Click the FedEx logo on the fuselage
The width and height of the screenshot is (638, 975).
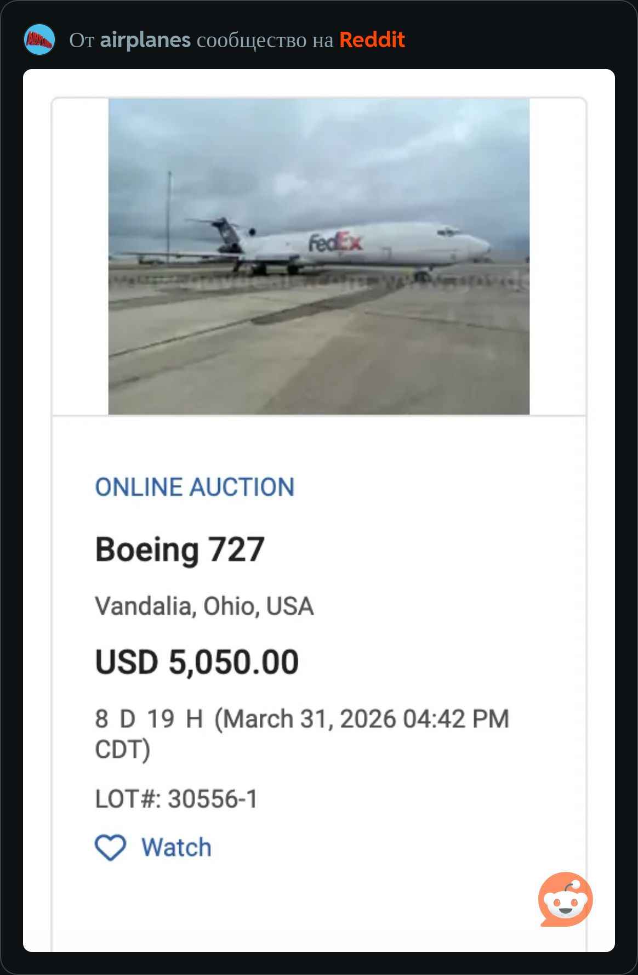pos(335,242)
